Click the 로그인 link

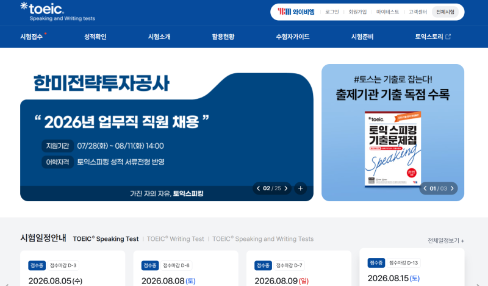click(x=332, y=12)
